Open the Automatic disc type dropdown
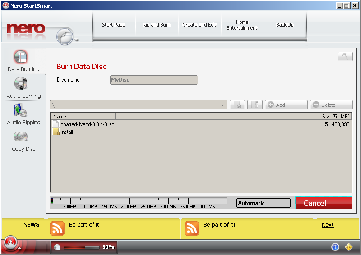This screenshot has width=361, height=255. [264, 203]
